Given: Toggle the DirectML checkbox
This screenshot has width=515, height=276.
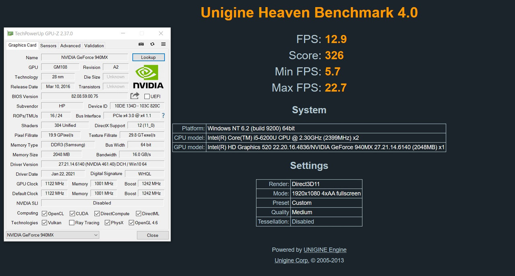Looking at the screenshot, I should [x=138, y=213].
